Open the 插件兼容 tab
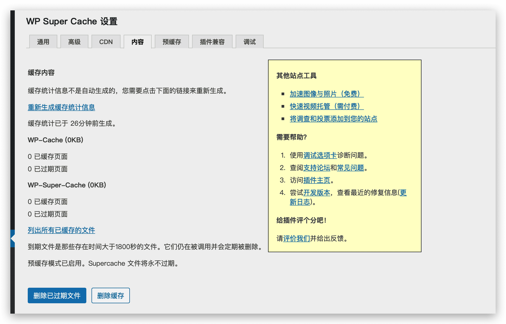The image size is (506, 324). point(212,41)
